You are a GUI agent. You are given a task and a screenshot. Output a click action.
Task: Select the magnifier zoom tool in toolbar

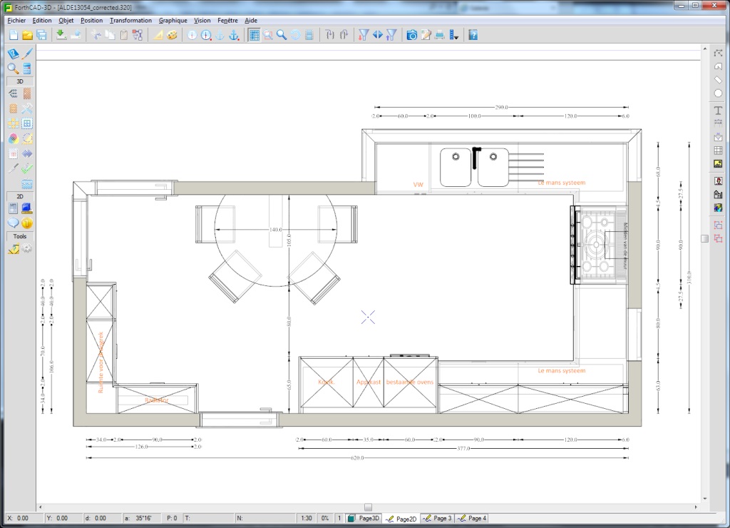[x=282, y=35]
